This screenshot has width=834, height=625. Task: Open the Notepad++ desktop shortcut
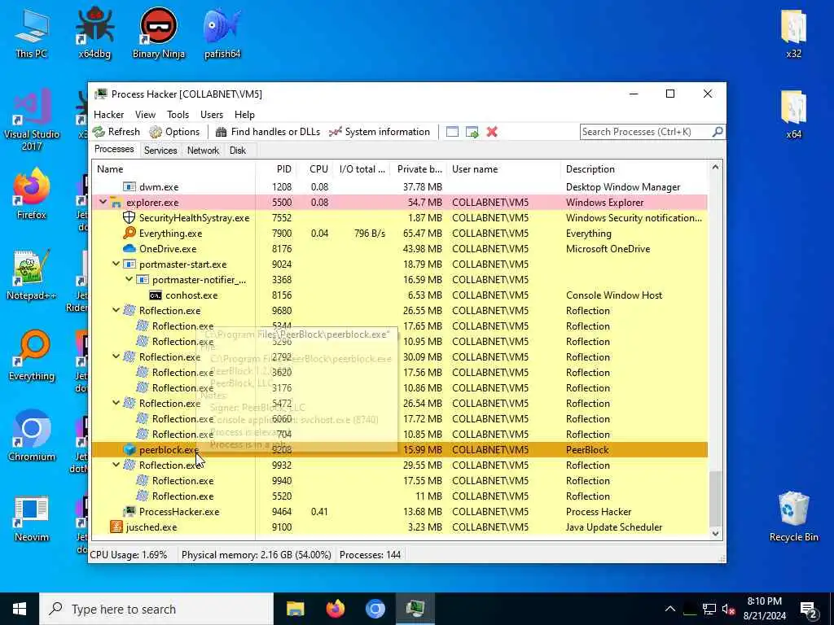[x=32, y=275]
